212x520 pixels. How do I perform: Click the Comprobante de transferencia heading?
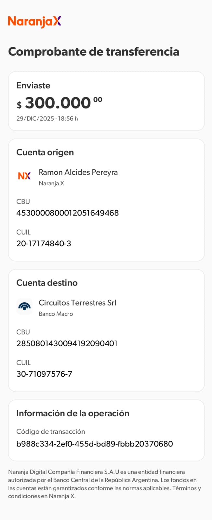pyautogui.click(x=94, y=51)
